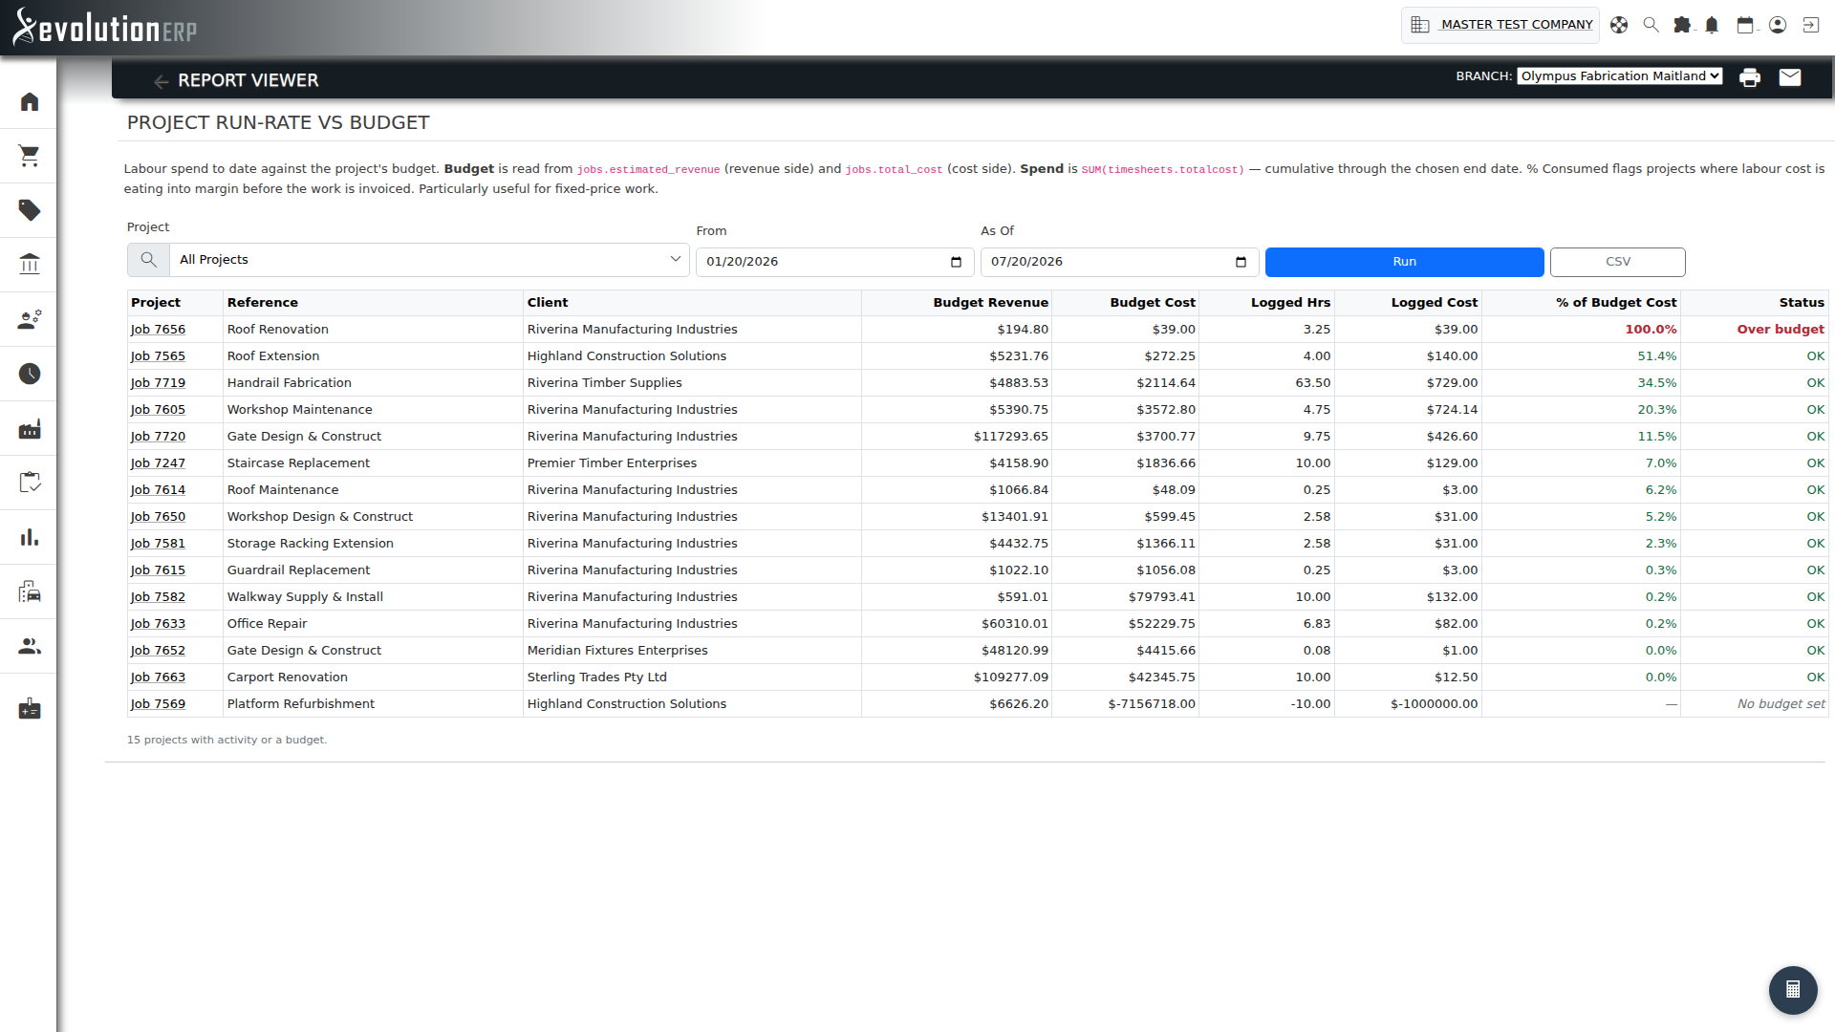Click the No budget set status
Screen dimensions: 1835x1032
coord(1781,704)
